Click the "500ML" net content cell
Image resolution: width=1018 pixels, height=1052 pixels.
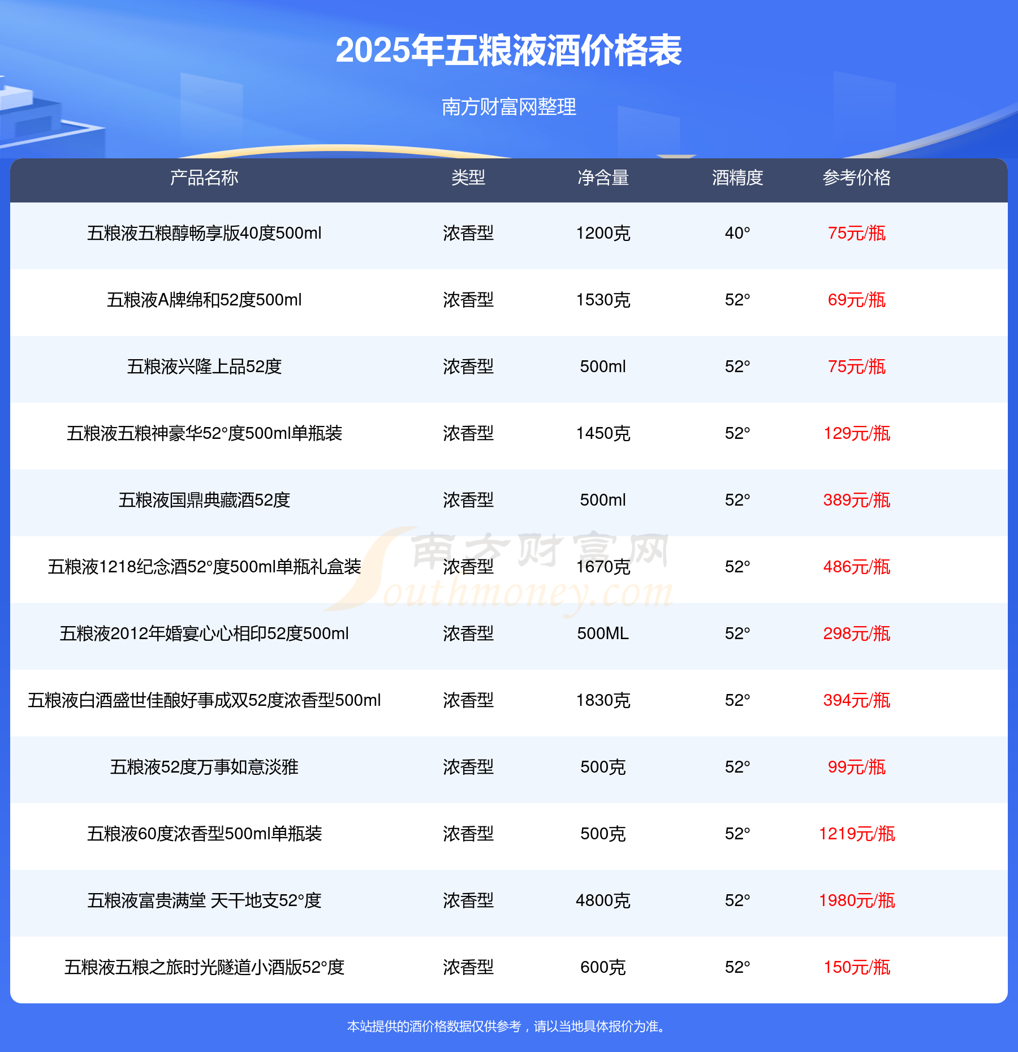[603, 633]
